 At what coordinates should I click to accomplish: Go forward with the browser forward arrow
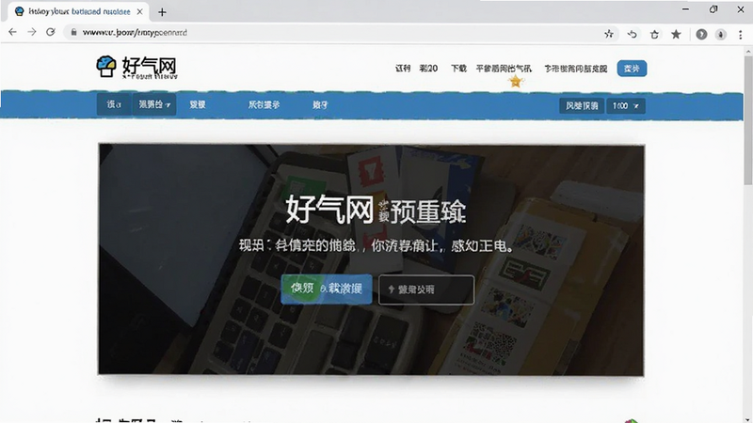point(32,32)
